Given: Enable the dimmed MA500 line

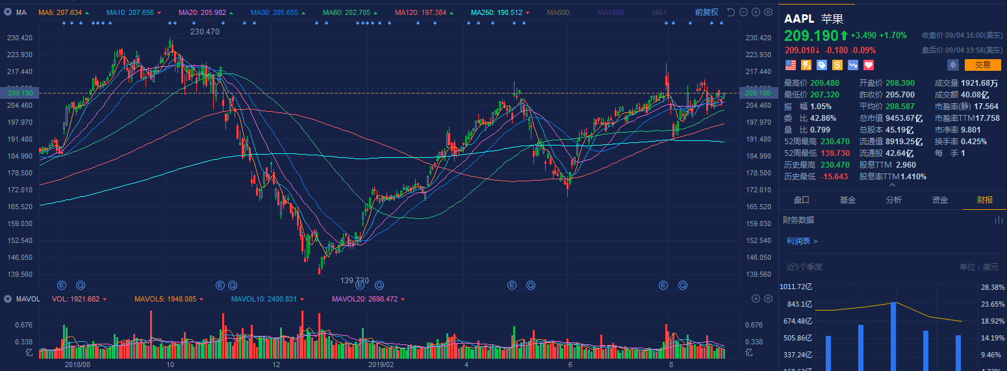Looking at the screenshot, I should click(x=558, y=12).
